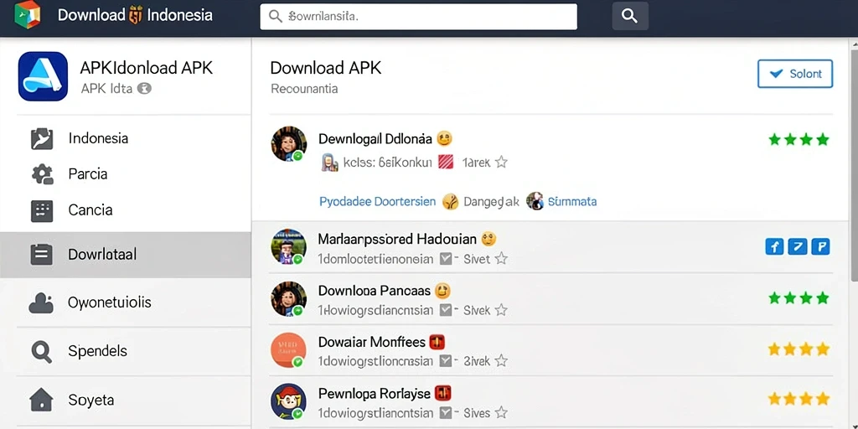
Task: Open the Pyodadee Doortersien link
Action: [378, 202]
